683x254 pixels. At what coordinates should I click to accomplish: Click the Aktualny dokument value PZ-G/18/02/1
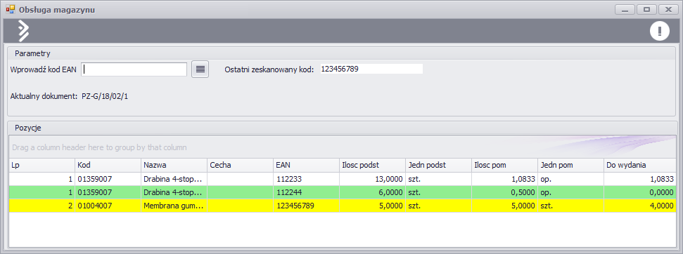[105, 96]
